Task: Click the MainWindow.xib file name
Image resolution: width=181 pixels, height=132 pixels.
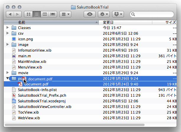Action: (x=32, y=62)
